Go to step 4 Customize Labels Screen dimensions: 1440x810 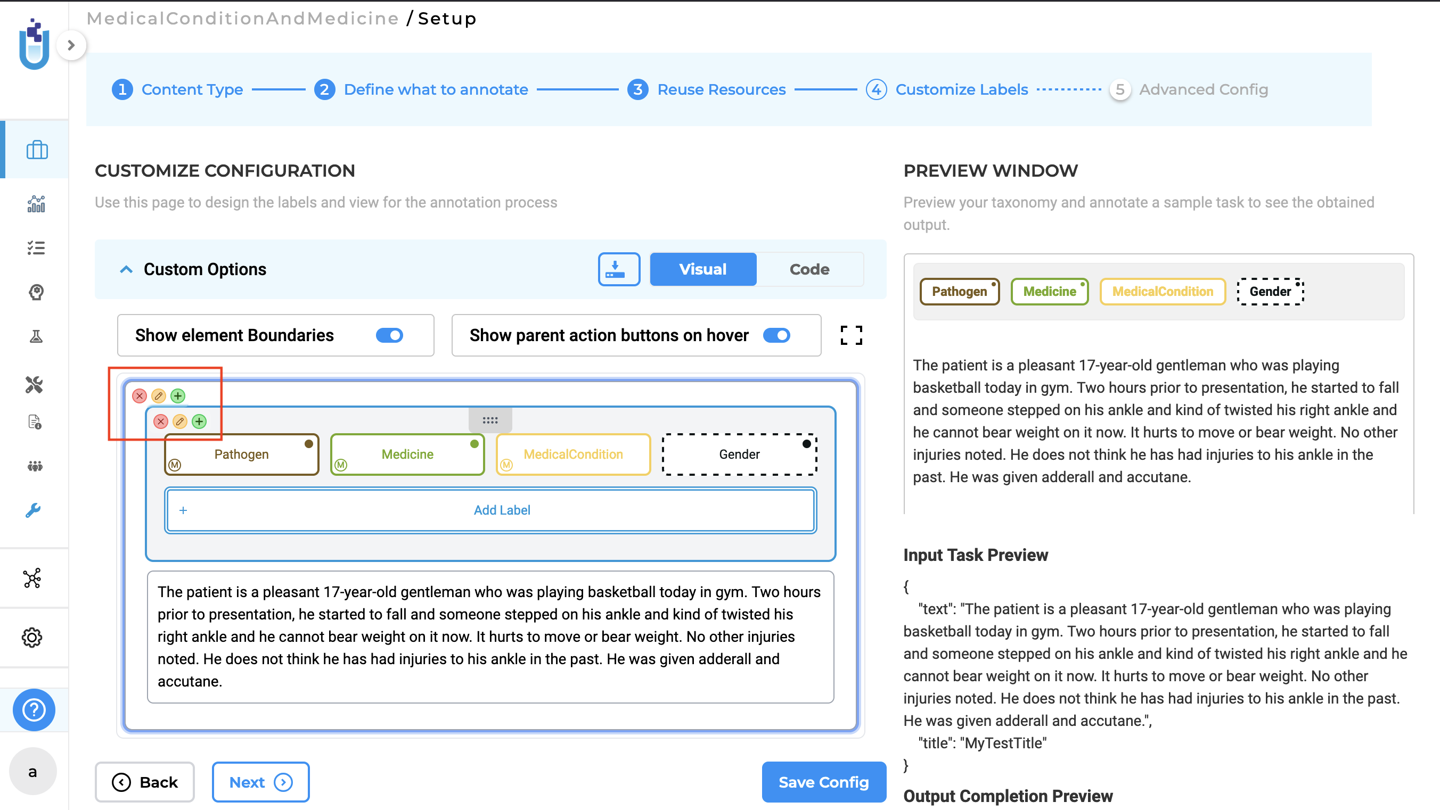(x=947, y=89)
